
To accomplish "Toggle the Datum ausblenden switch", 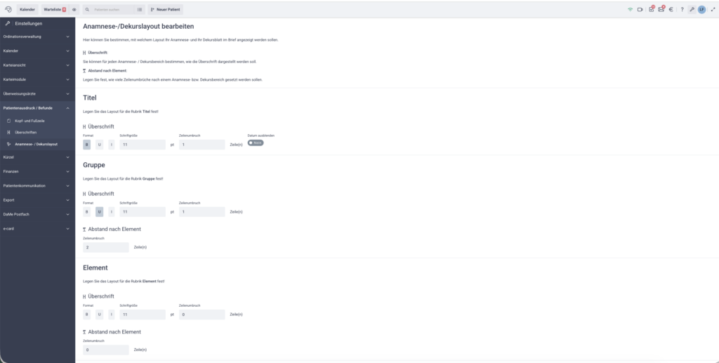I will 255,143.
